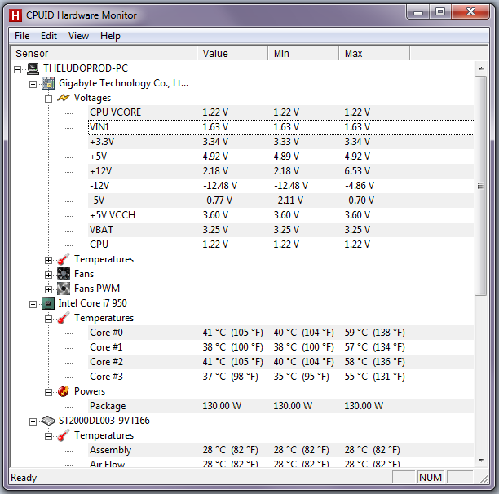Collapse the Intel Core i7 950 node
The width and height of the screenshot is (499, 494).
[33, 303]
